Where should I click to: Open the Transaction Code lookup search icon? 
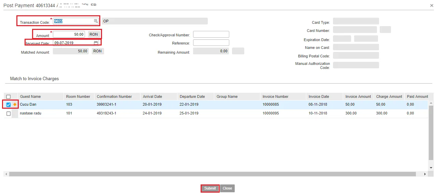tap(96, 21)
